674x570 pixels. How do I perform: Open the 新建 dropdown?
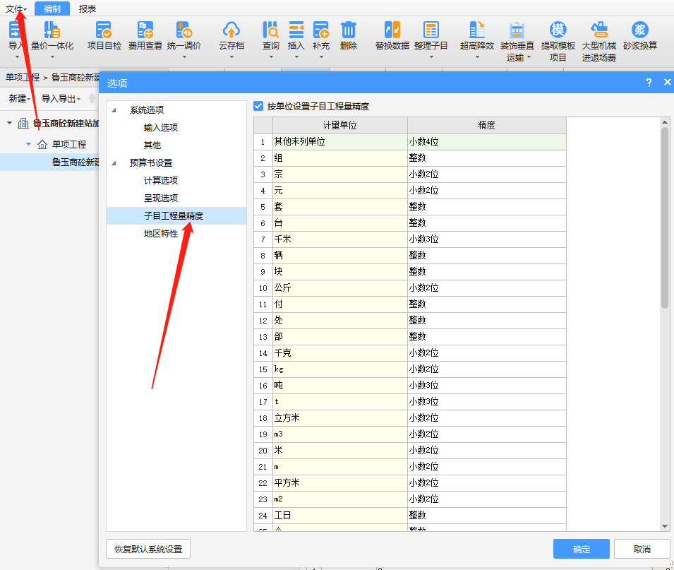click(x=20, y=98)
